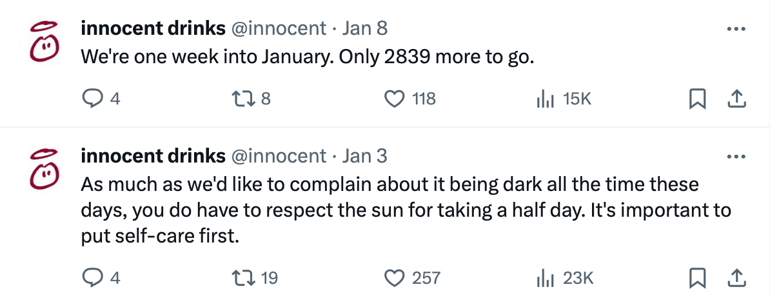The height and width of the screenshot is (298, 770).
Task: Retweet the tweet with 19 retweets
Action: [242, 278]
